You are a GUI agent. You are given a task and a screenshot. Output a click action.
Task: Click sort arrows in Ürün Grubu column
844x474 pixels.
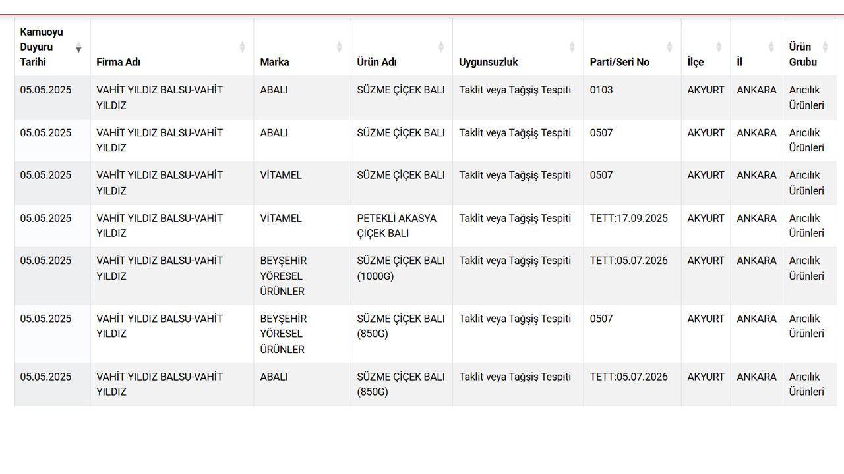pyautogui.click(x=825, y=47)
